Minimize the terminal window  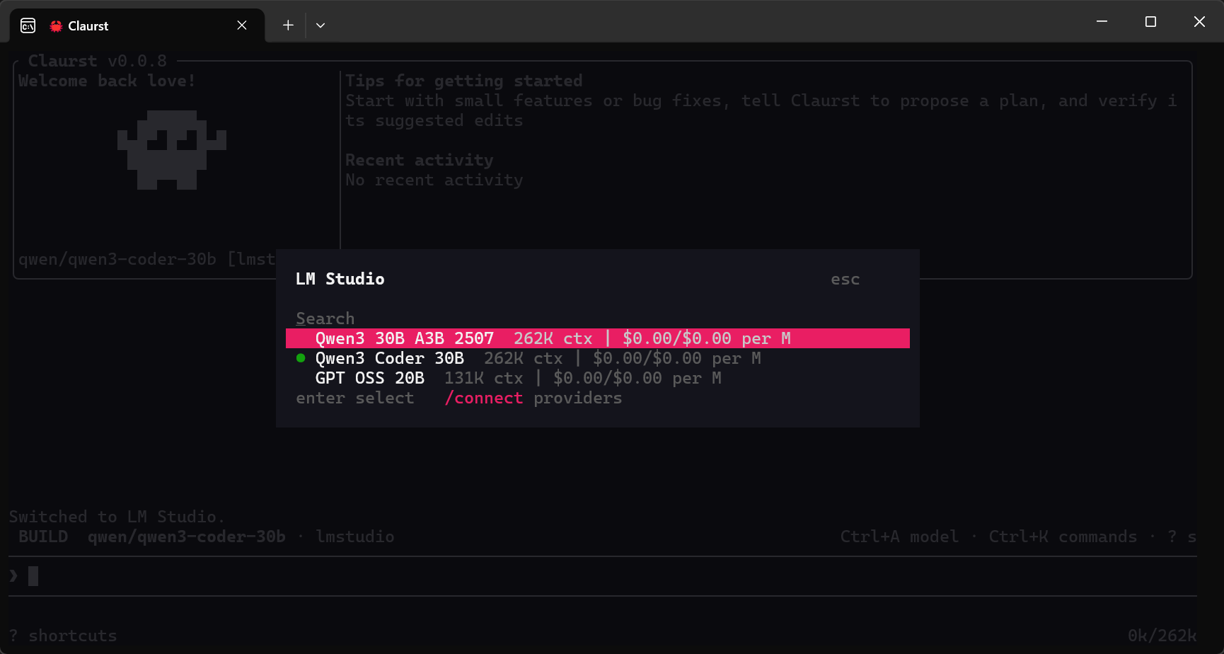[x=1102, y=21]
